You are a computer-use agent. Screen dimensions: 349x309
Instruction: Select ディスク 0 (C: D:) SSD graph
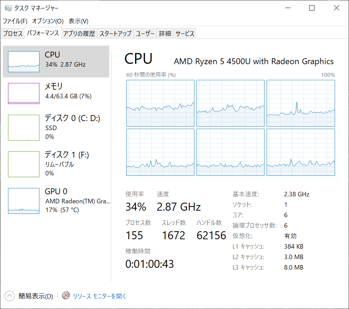click(24, 127)
